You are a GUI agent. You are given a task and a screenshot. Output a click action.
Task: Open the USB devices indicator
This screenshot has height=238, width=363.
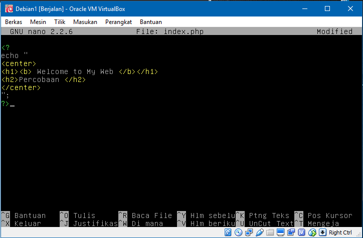(x=260, y=232)
